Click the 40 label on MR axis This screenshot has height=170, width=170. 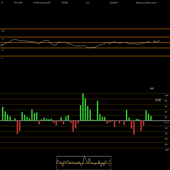[x=166, y=112]
